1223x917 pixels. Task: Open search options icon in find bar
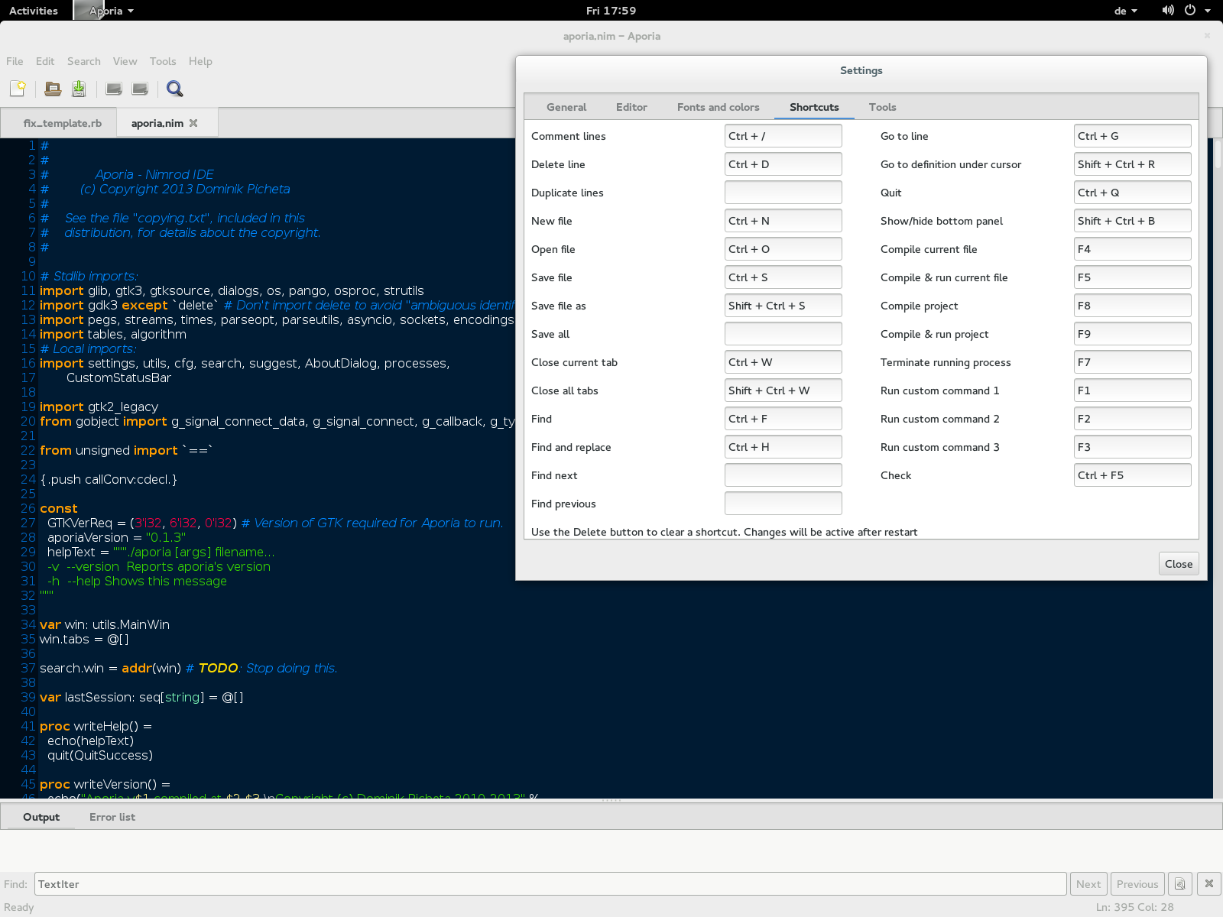(1180, 884)
